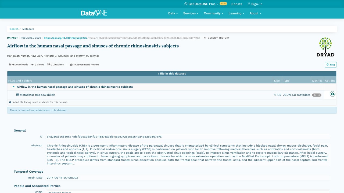344x193 pixels.
Task: Click the dataset title heading about airflow
Action: click(x=93, y=46)
